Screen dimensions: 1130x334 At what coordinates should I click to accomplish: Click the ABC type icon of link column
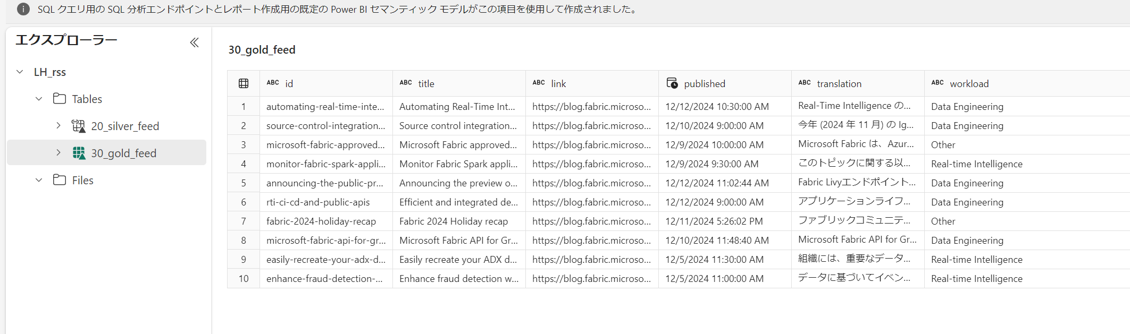539,83
